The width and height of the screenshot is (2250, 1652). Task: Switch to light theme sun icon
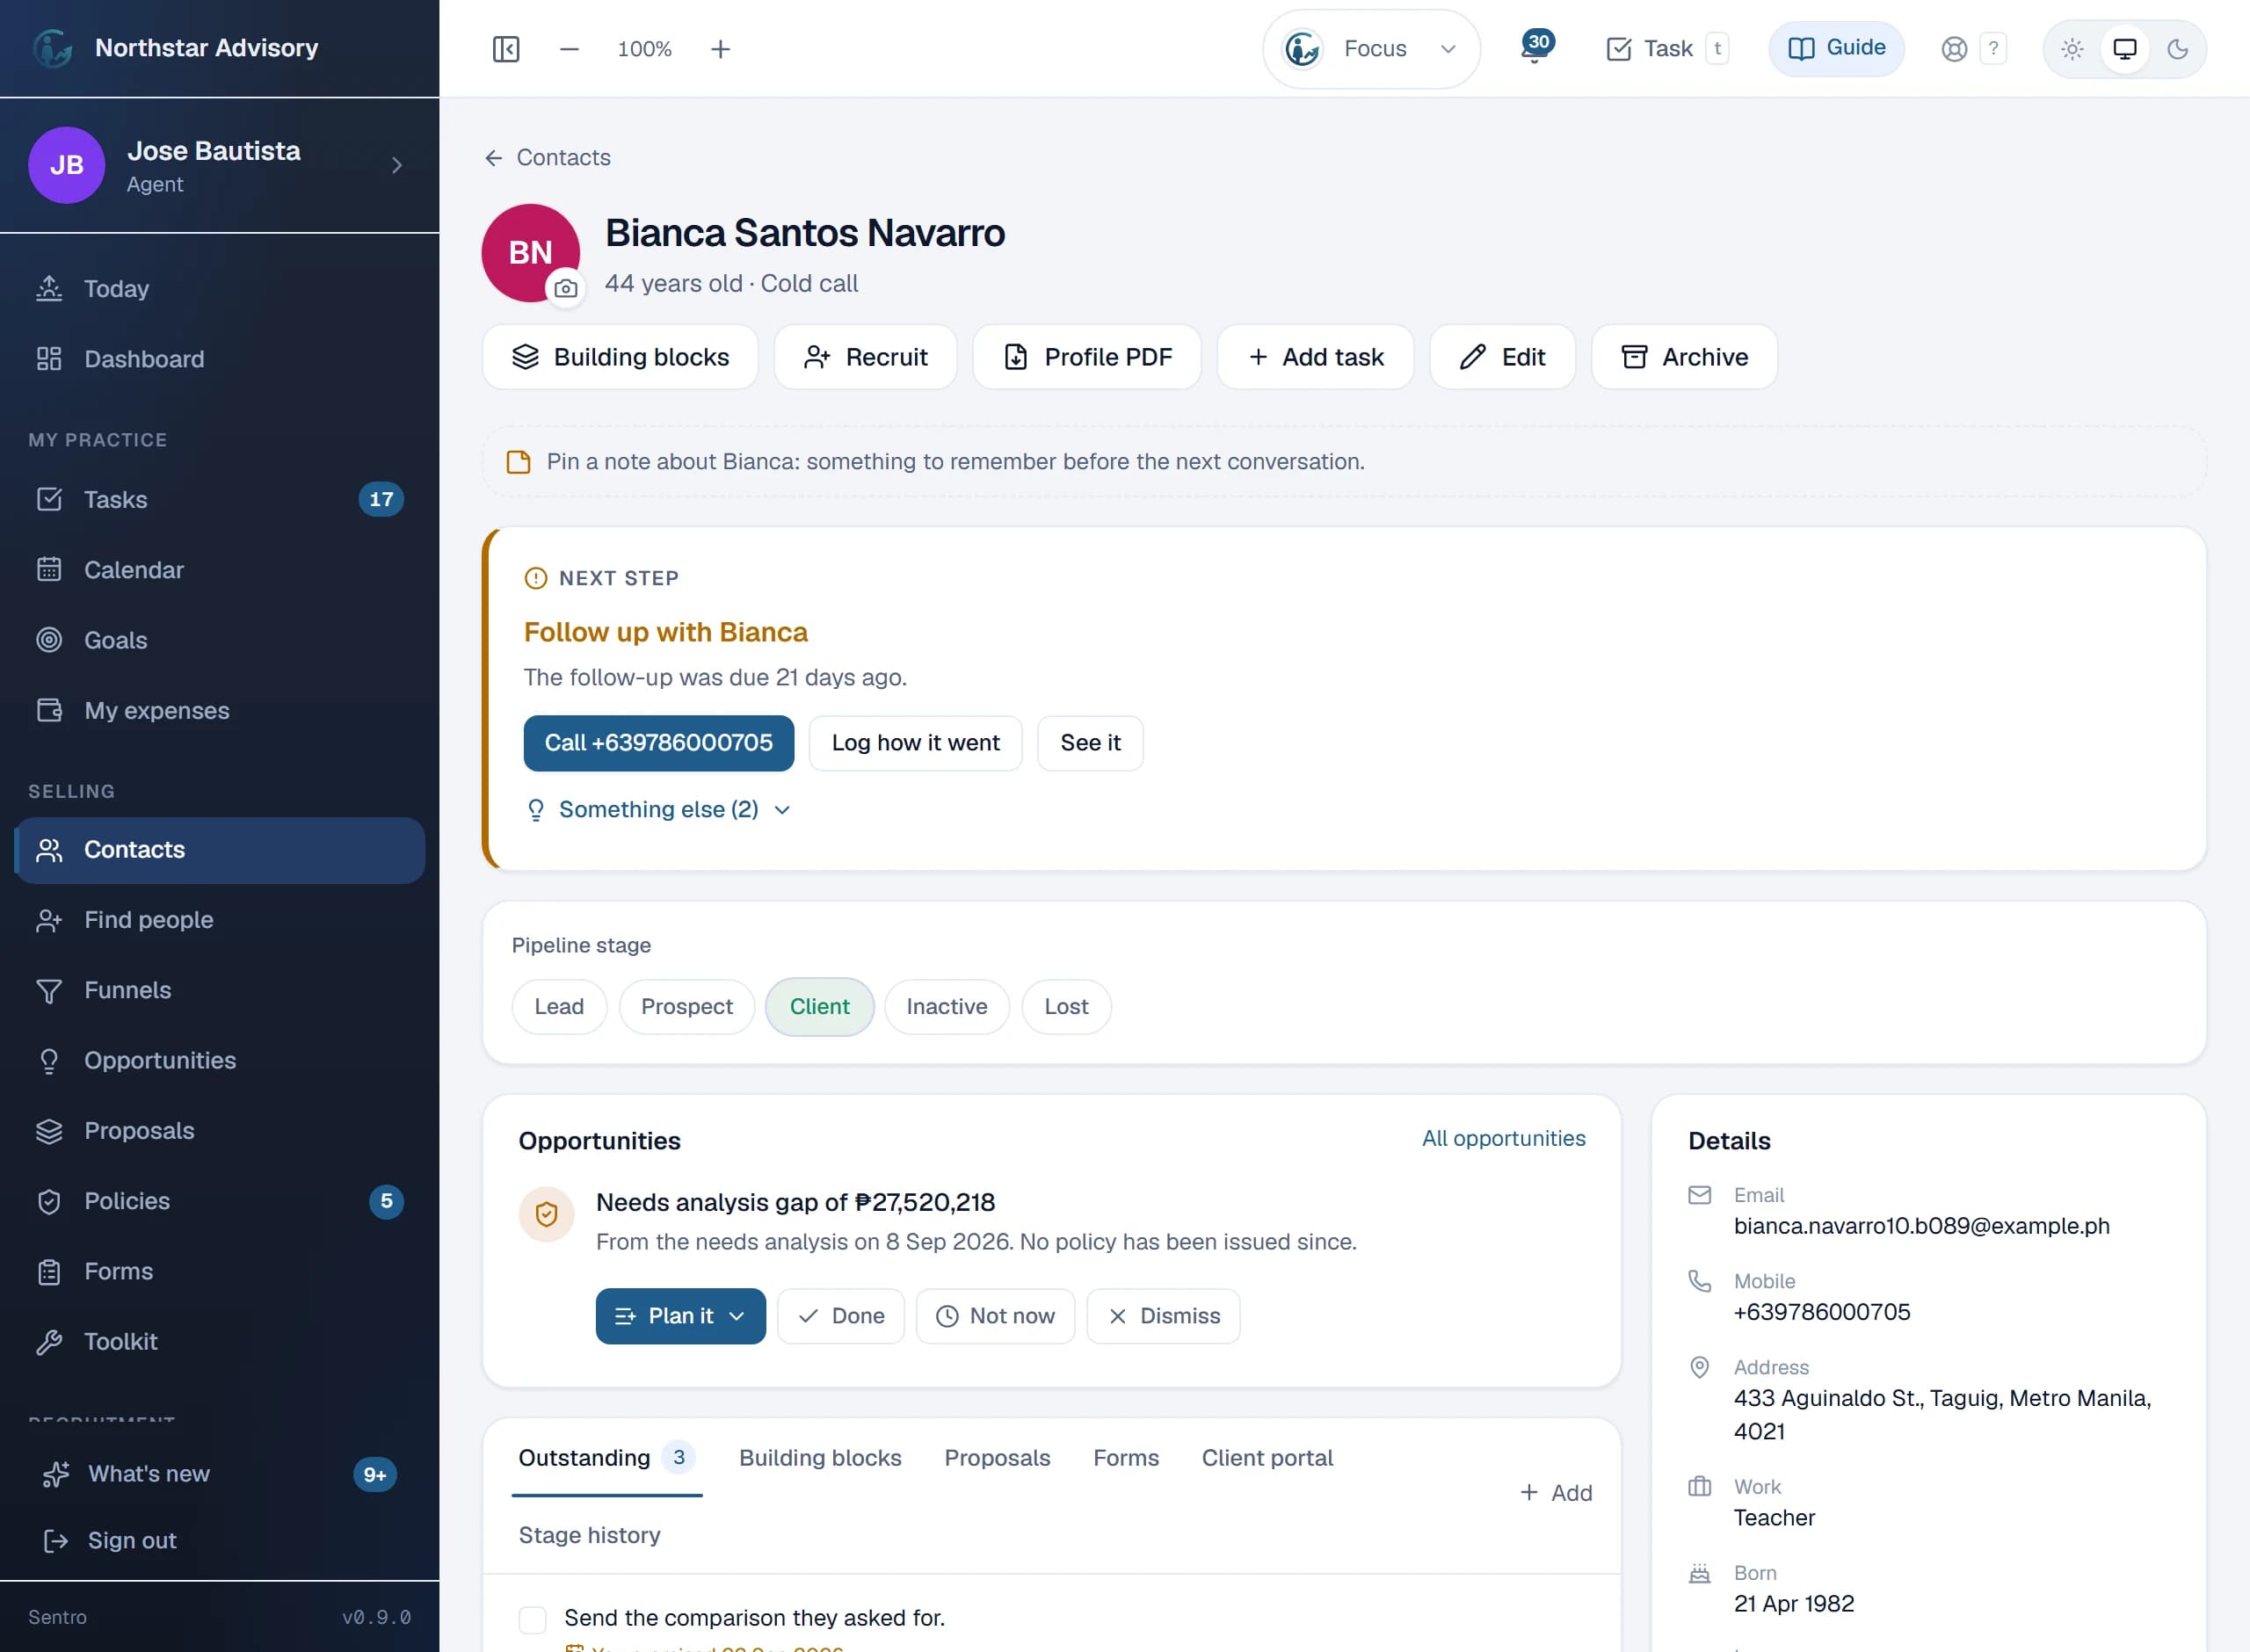pyautogui.click(x=2072, y=49)
